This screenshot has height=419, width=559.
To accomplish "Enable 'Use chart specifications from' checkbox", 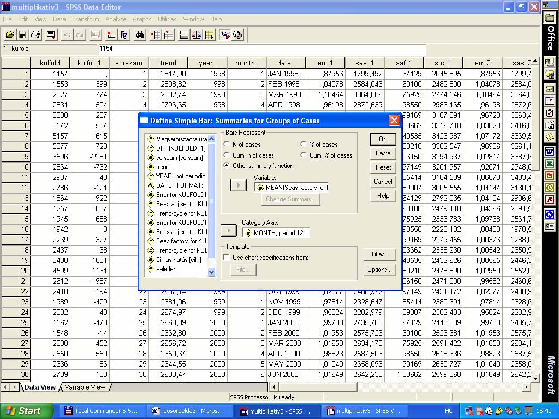I will tap(226, 258).
